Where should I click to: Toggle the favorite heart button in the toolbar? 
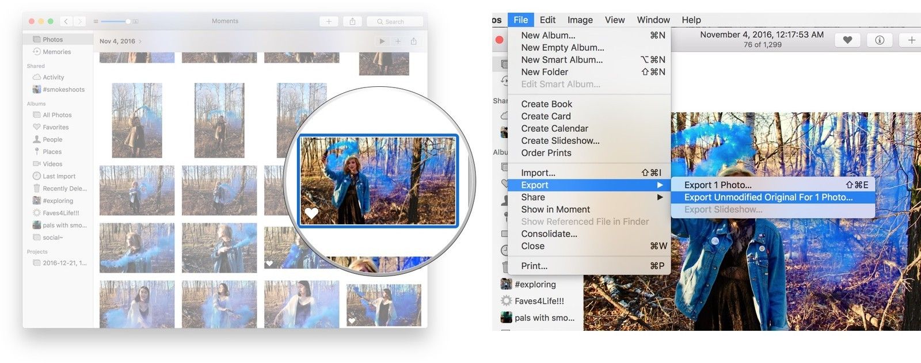tap(847, 40)
